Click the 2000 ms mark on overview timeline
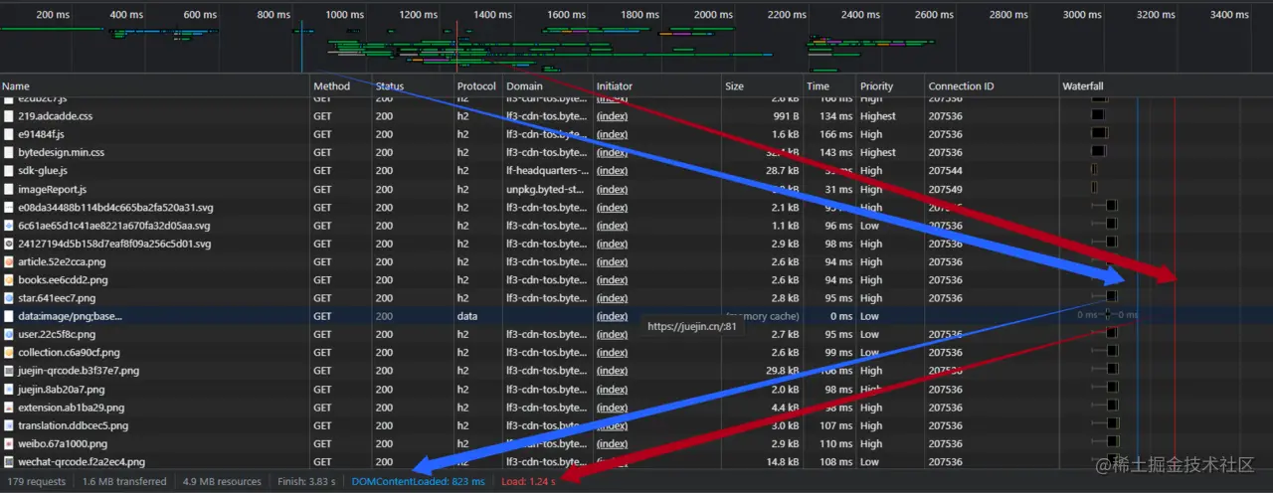Viewport: 1273px width, 493px height. click(713, 15)
